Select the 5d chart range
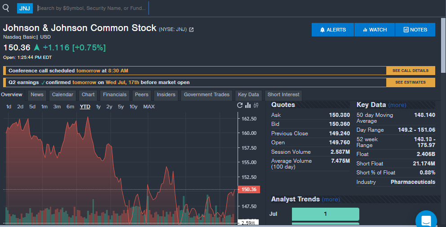446x227 pixels. (x=32, y=107)
